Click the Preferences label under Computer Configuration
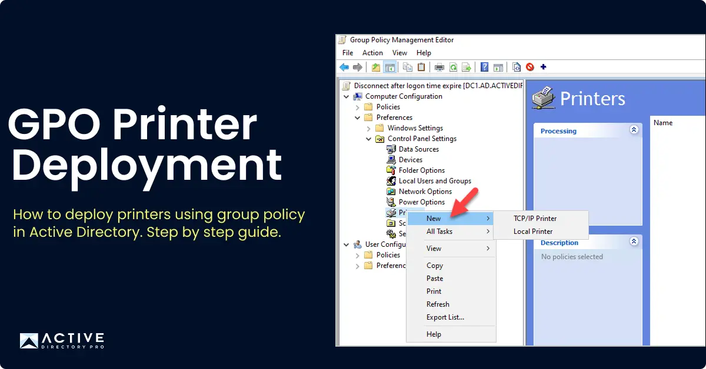706x369 pixels. [394, 118]
